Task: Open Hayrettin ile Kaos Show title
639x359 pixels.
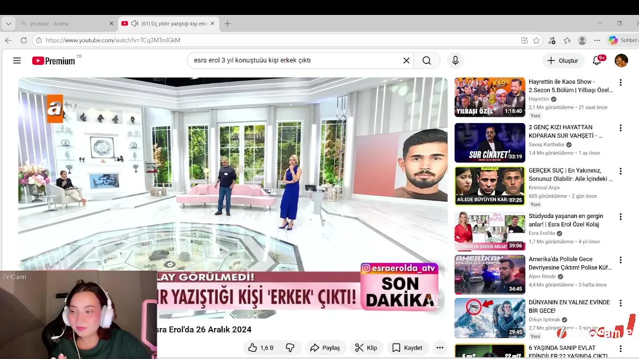Action: click(571, 86)
